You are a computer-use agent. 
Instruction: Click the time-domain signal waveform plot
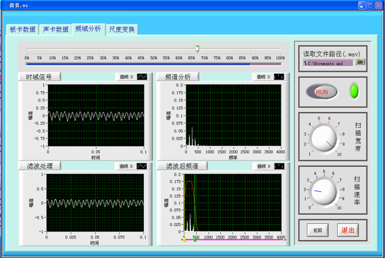(x=96, y=115)
